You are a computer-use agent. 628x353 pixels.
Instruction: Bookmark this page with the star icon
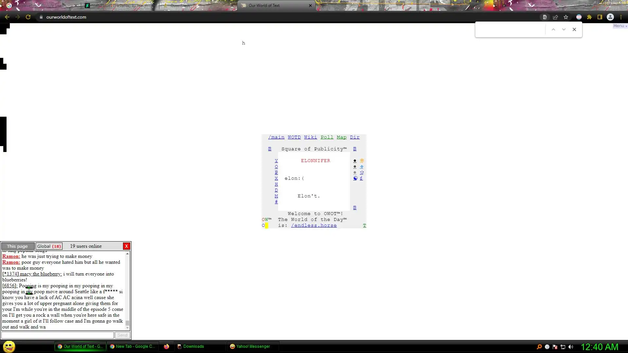click(x=566, y=17)
